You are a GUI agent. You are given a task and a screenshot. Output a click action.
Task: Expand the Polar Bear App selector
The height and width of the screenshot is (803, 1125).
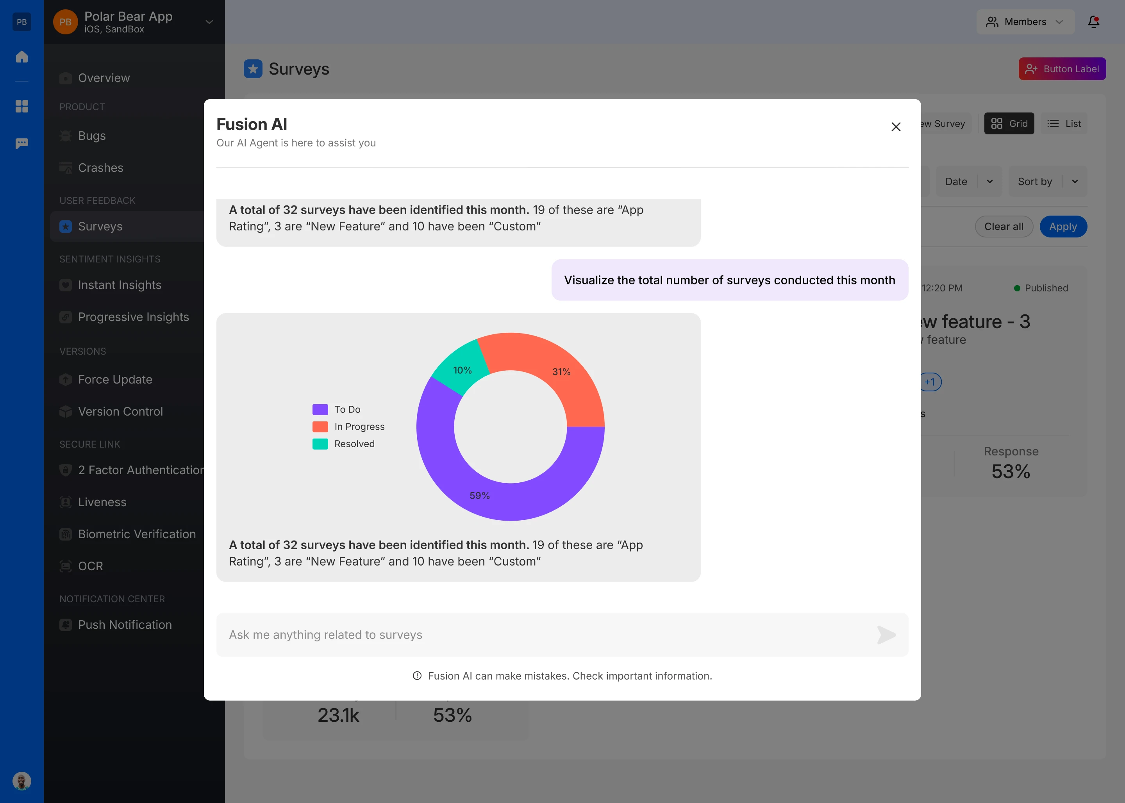(209, 22)
